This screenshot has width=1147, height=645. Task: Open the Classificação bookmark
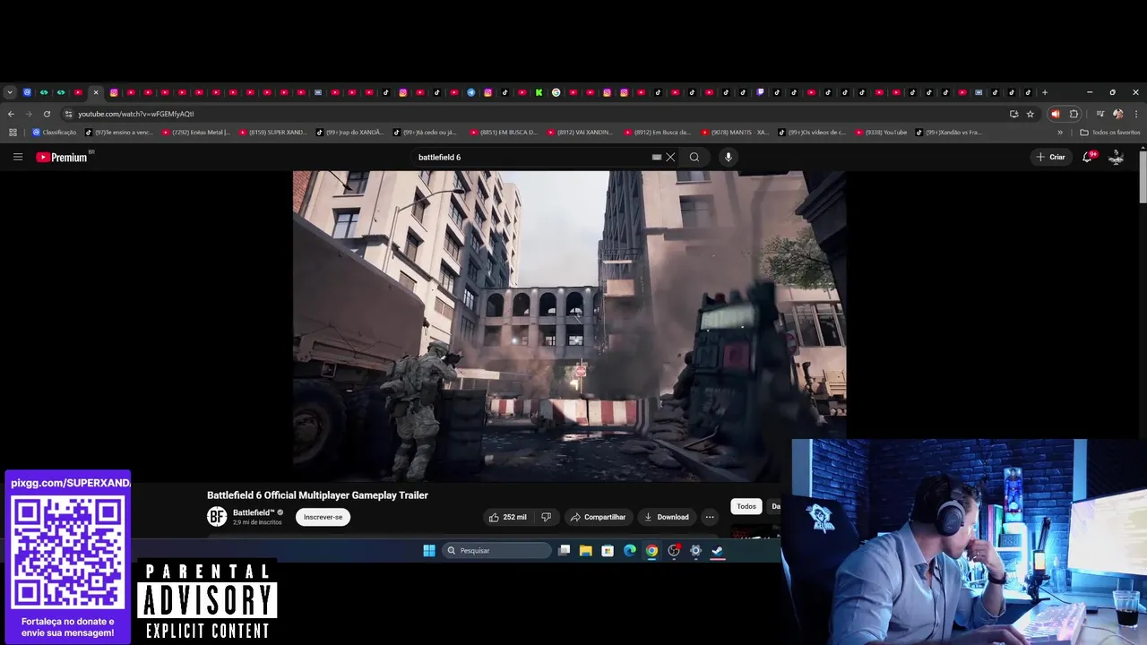(54, 133)
